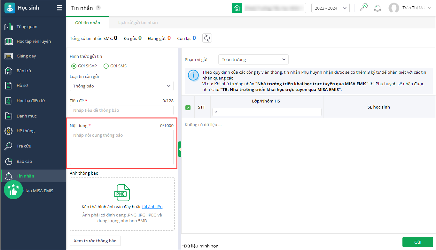Screen dimensions: 436x250
Task: Click the Lớp/Nhóm HS filter input
Action: pyautogui.click(x=267, y=112)
